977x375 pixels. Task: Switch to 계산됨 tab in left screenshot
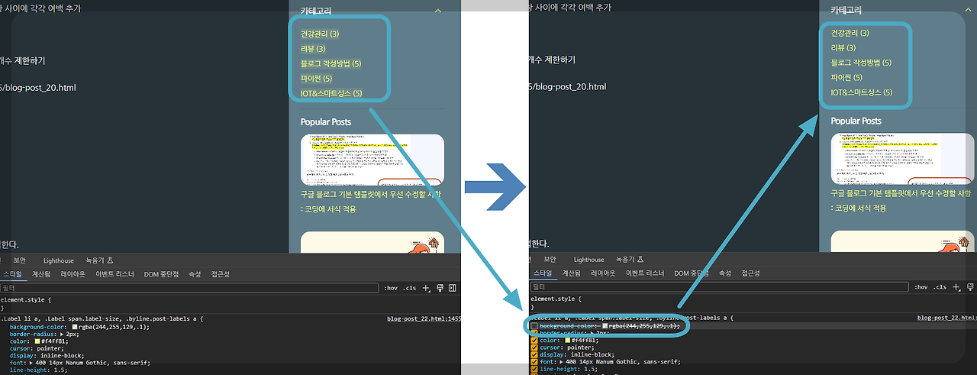pyautogui.click(x=40, y=274)
